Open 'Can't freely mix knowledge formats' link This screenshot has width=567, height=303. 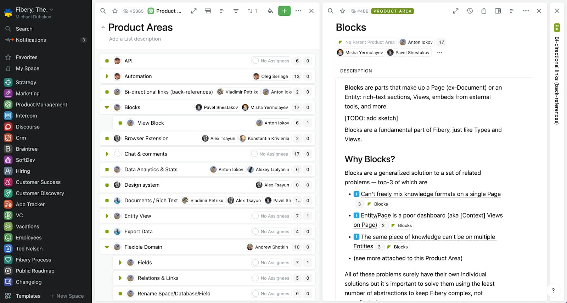pyautogui.click(x=431, y=194)
